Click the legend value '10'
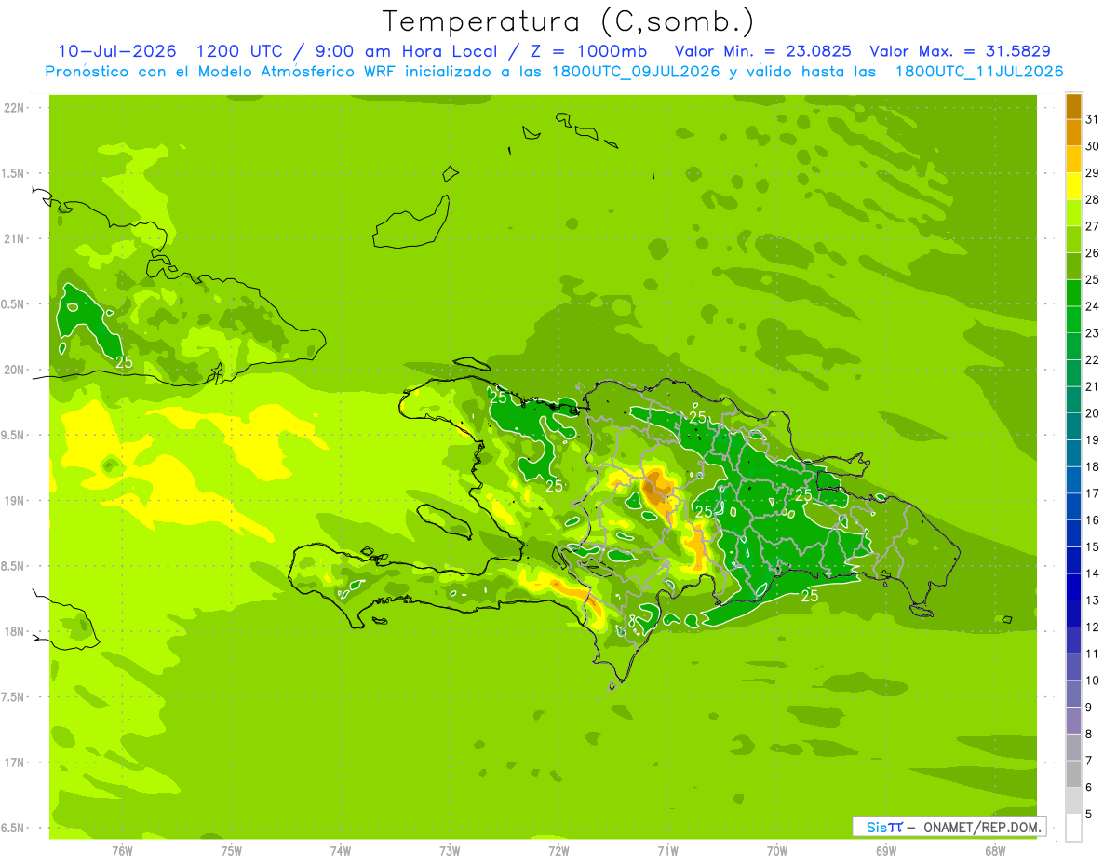Image resolution: width=1117 pixels, height=863 pixels. coord(1093,681)
